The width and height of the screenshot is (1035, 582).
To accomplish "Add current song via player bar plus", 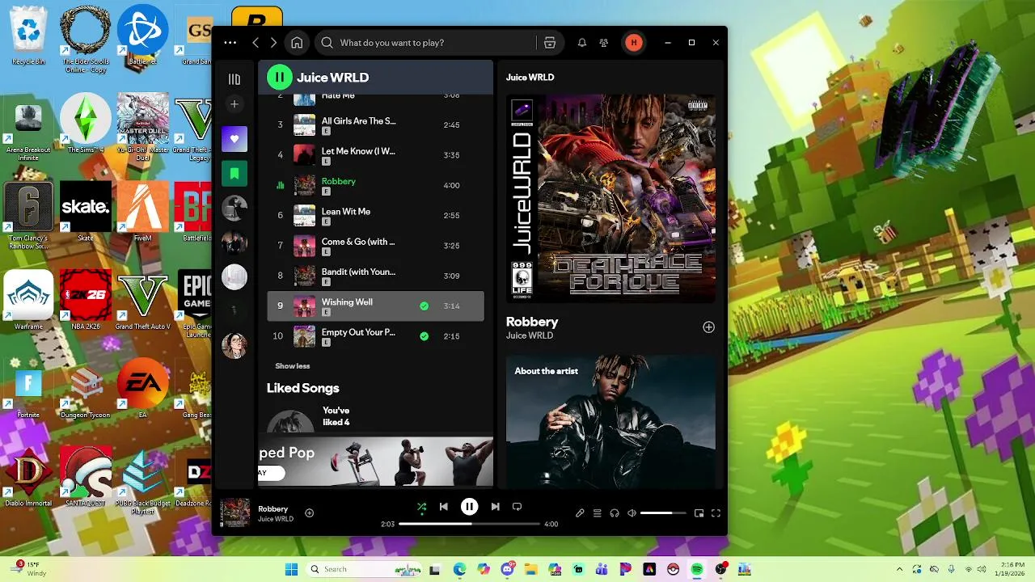I will click(309, 513).
